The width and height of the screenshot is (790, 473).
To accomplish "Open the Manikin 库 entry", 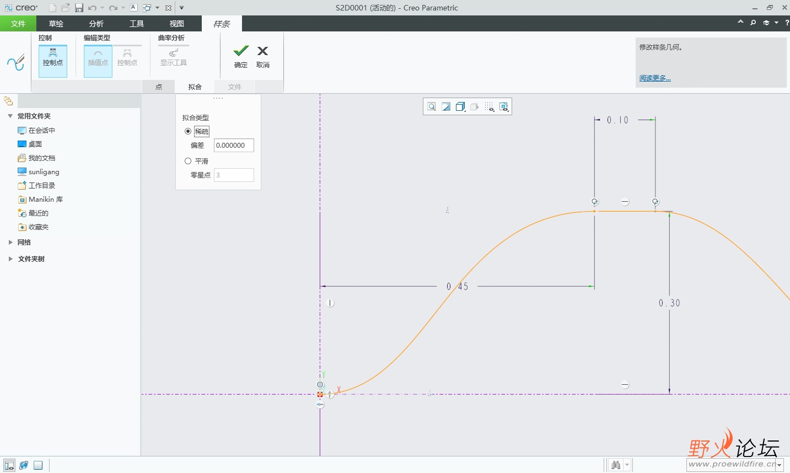I will pos(40,200).
